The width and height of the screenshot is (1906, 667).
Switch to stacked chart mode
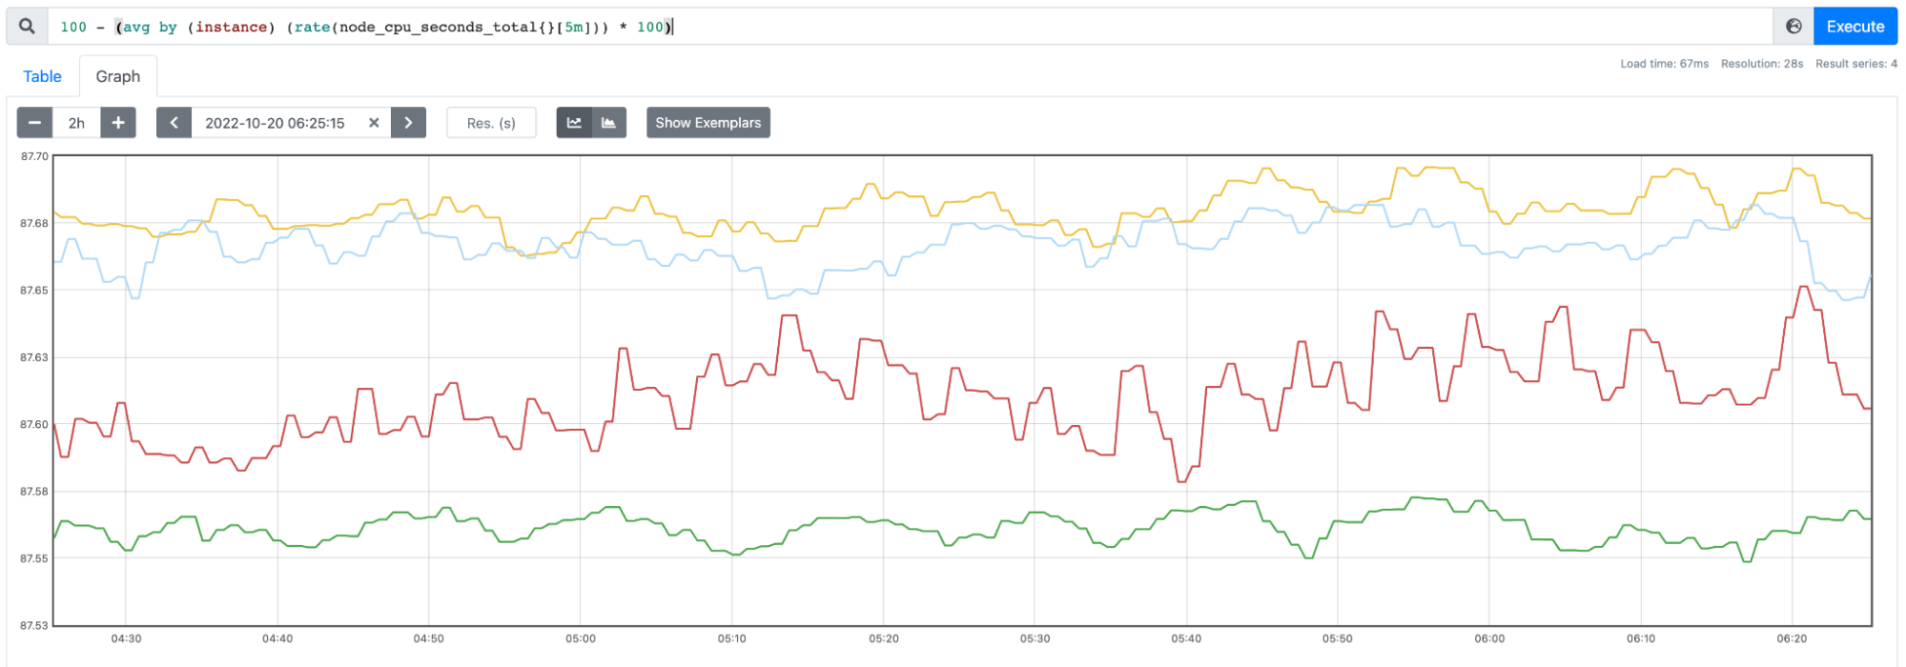tap(609, 123)
